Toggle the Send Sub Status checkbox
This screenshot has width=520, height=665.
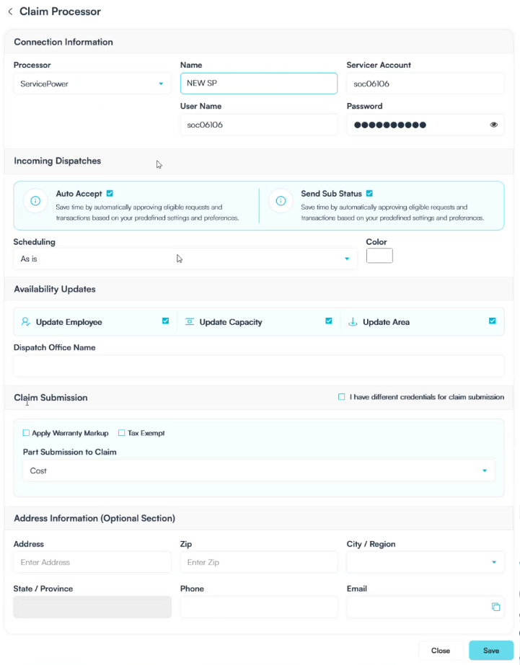[x=369, y=193]
